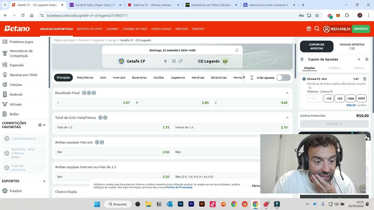Viewport: 374px width, 210px height.
Task: Collapse Total de Gols Mais/Menos market
Action: click(287, 118)
